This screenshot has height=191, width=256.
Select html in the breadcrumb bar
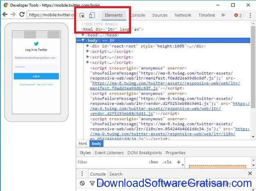pos(83,143)
